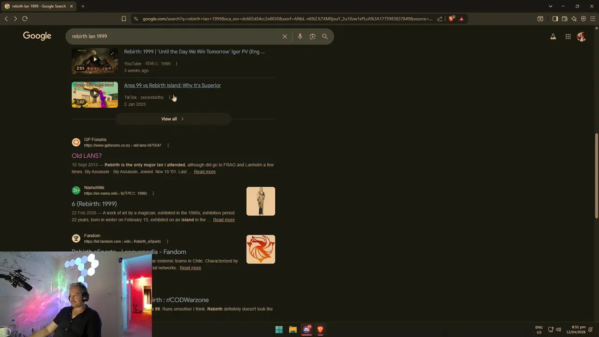The height and width of the screenshot is (337, 599).
Task: Open File Explorer from taskbar
Action: point(292,330)
